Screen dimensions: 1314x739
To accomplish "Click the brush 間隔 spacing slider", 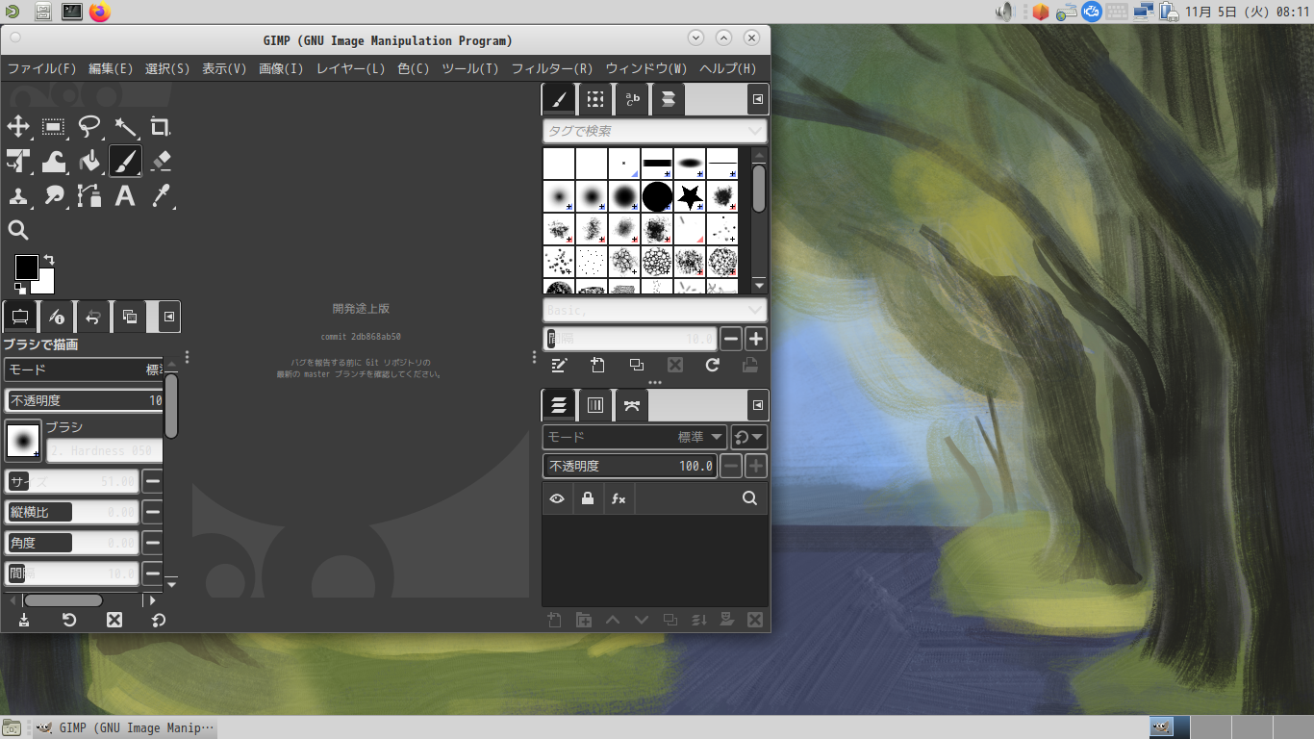I will 630,339.
